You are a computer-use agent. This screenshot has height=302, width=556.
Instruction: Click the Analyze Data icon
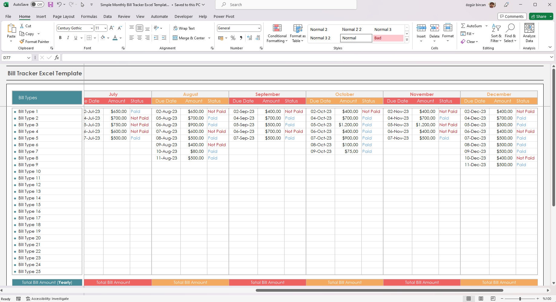point(529,28)
